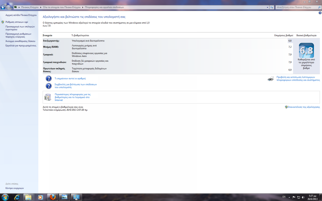The height and width of the screenshot is (201, 322).
Task: Click Επανεκτέλεση της αξιολόγησης link
Action: tap(304, 107)
